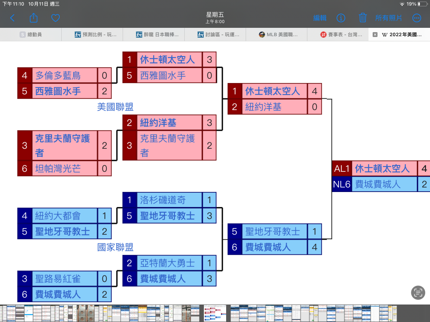Tap 西雅圖水手 in the wild card matchup

[x=58, y=91]
